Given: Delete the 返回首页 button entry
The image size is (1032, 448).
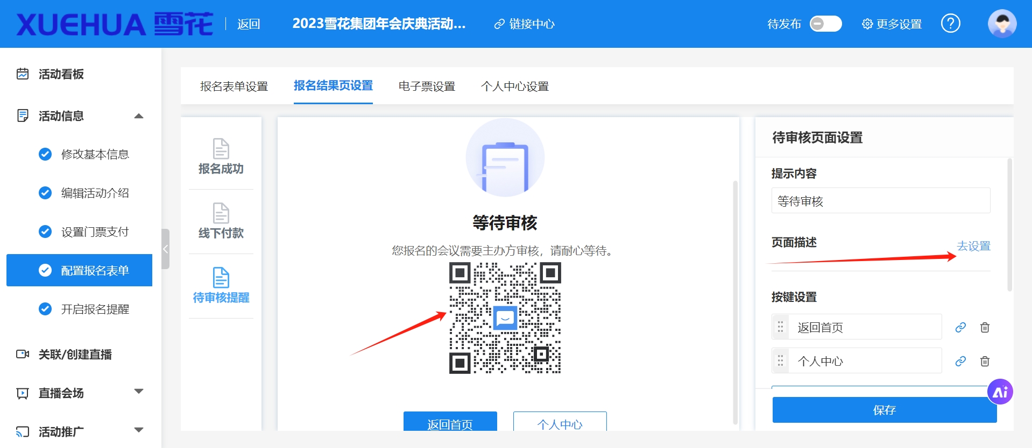Looking at the screenshot, I should point(985,328).
